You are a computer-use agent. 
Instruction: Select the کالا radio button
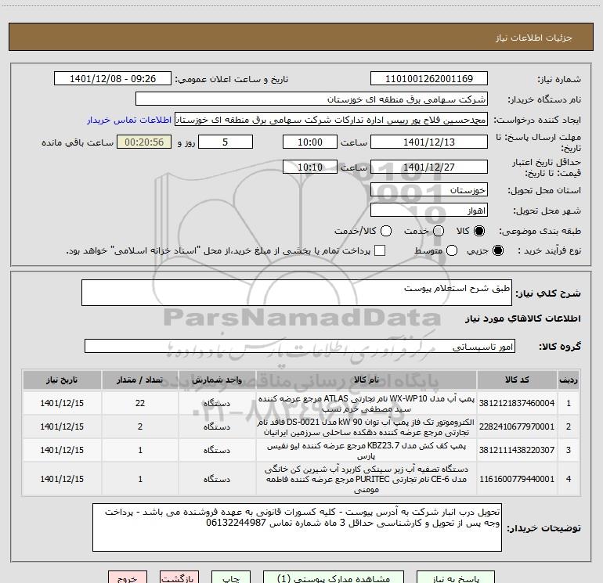click(479, 231)
